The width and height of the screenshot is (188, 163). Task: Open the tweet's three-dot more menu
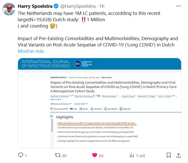[179, 6]
